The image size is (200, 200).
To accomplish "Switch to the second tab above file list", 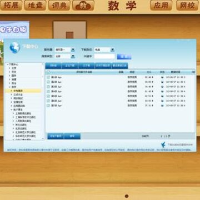I will 69,66.
